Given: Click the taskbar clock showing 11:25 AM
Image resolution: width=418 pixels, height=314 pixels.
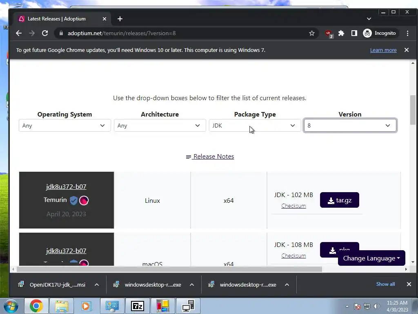Looking at the screenshot, I should point(397,306).
